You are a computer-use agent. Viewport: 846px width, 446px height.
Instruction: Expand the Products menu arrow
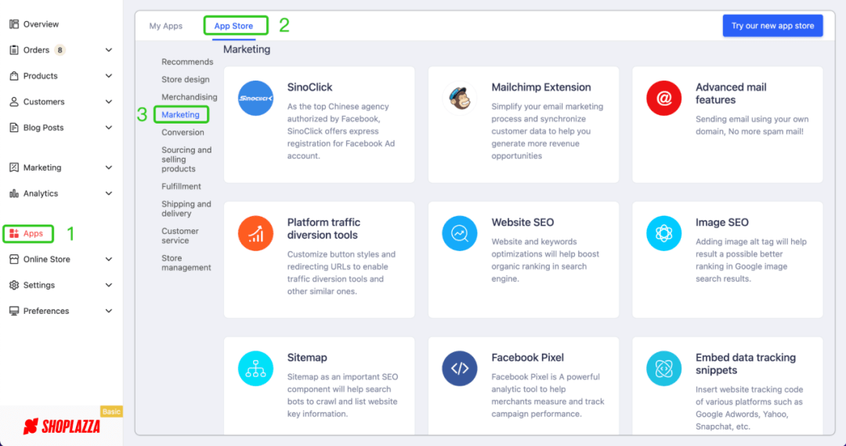[x=109, y=76]
